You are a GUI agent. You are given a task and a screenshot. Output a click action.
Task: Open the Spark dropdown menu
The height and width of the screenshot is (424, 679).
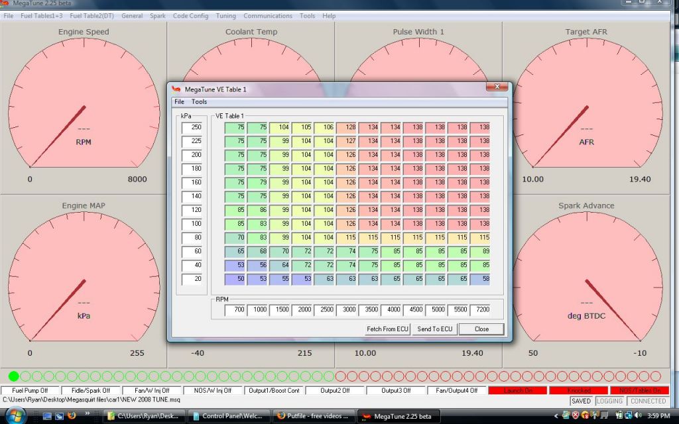coord(157,16)
